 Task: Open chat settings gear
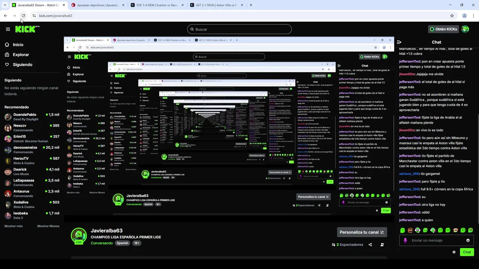tap(454, 252)
